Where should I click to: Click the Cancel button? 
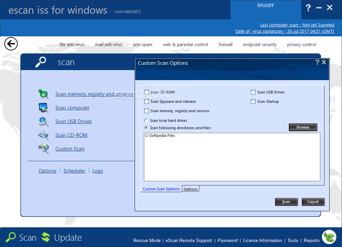tap(313, 202)
